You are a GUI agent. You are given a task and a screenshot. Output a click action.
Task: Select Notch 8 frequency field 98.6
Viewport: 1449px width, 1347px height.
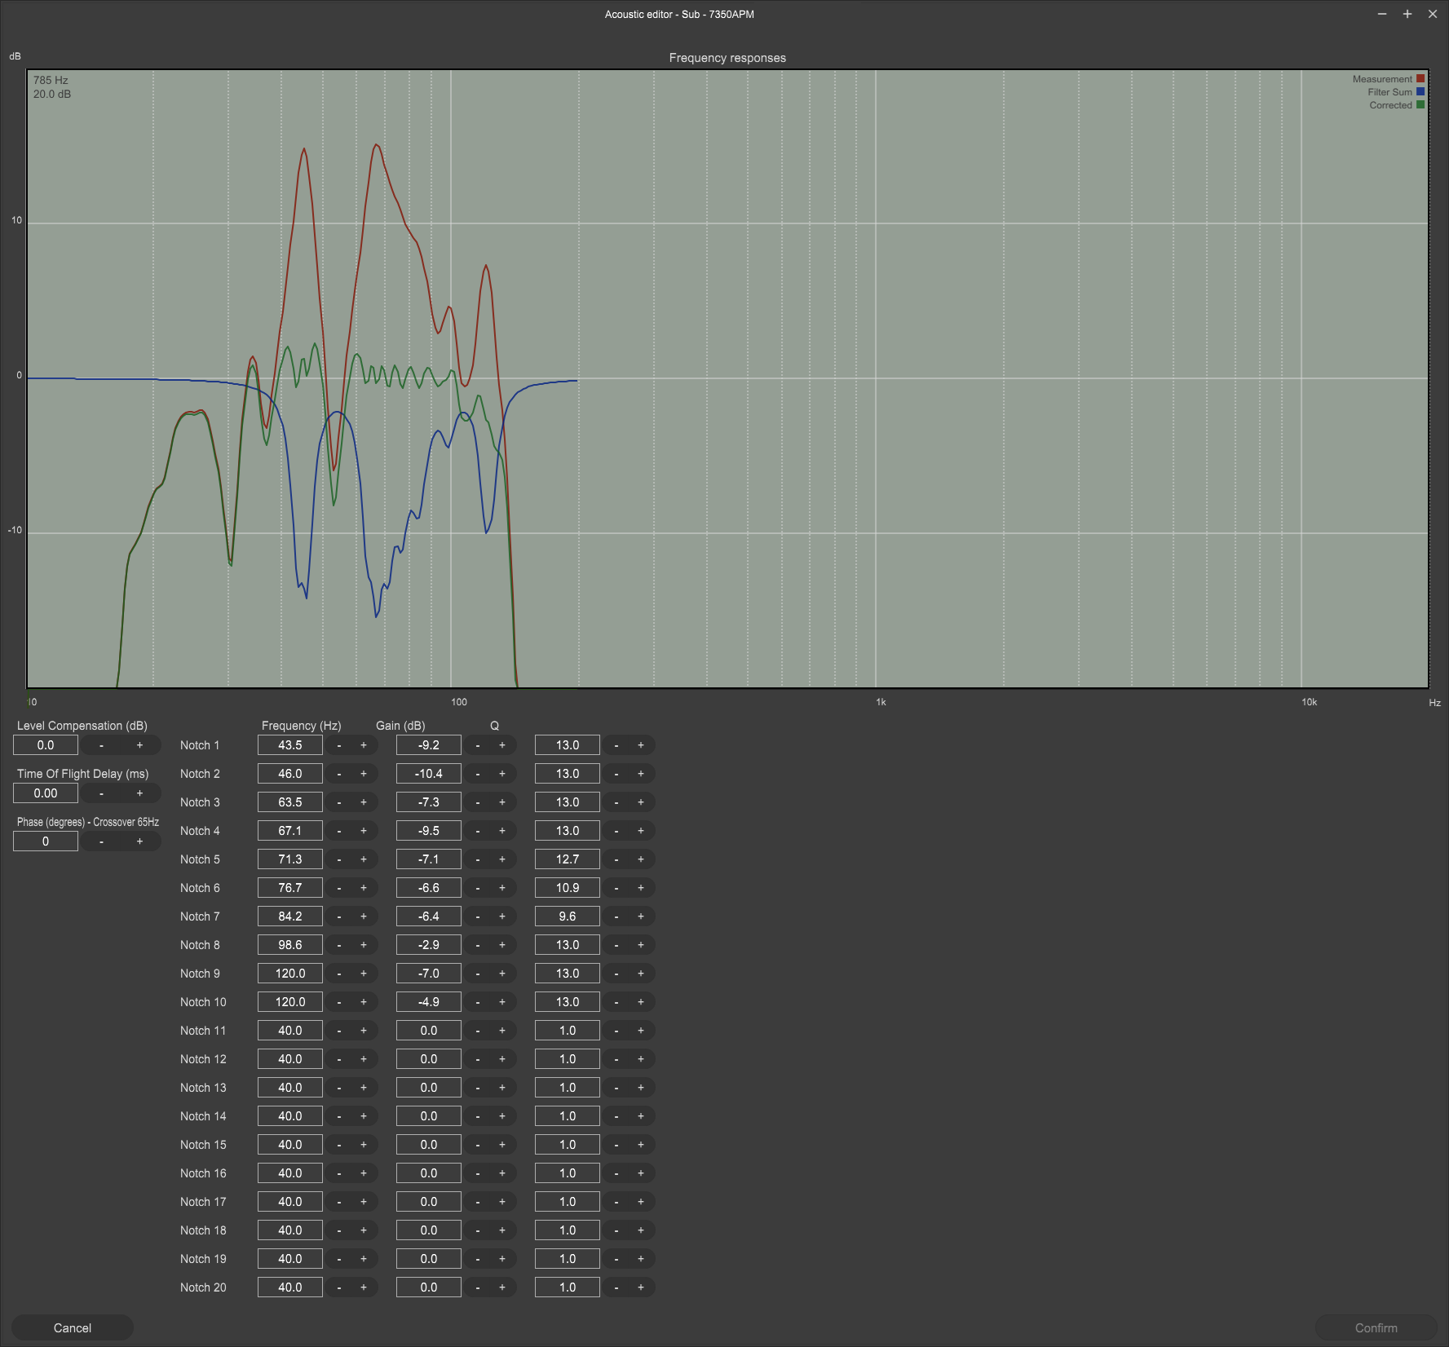pyautogui.click(x=290, y=945)
